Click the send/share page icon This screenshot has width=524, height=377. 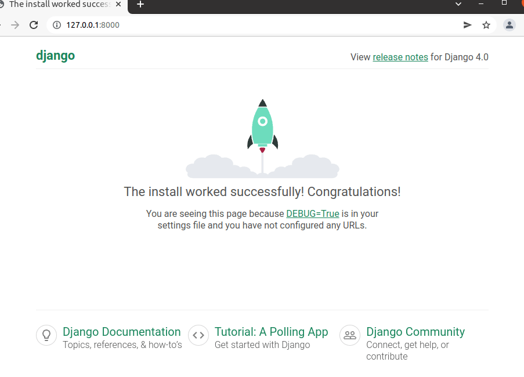[467, 25]
